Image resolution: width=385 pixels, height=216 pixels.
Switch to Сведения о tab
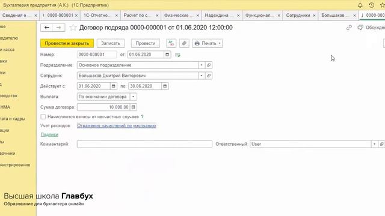point(17,15)
